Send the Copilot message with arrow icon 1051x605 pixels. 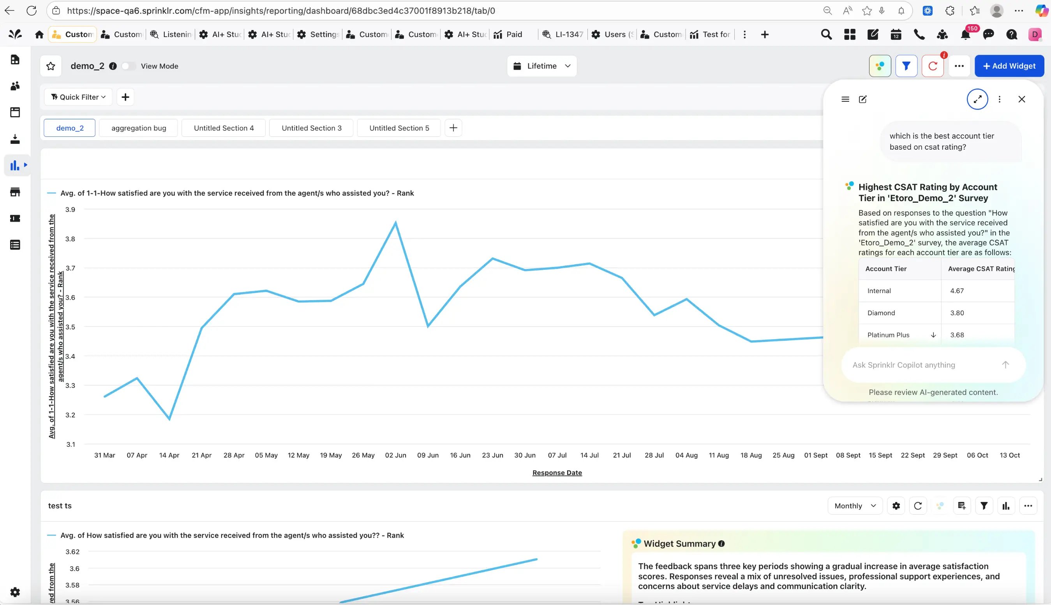(1005, 365)
